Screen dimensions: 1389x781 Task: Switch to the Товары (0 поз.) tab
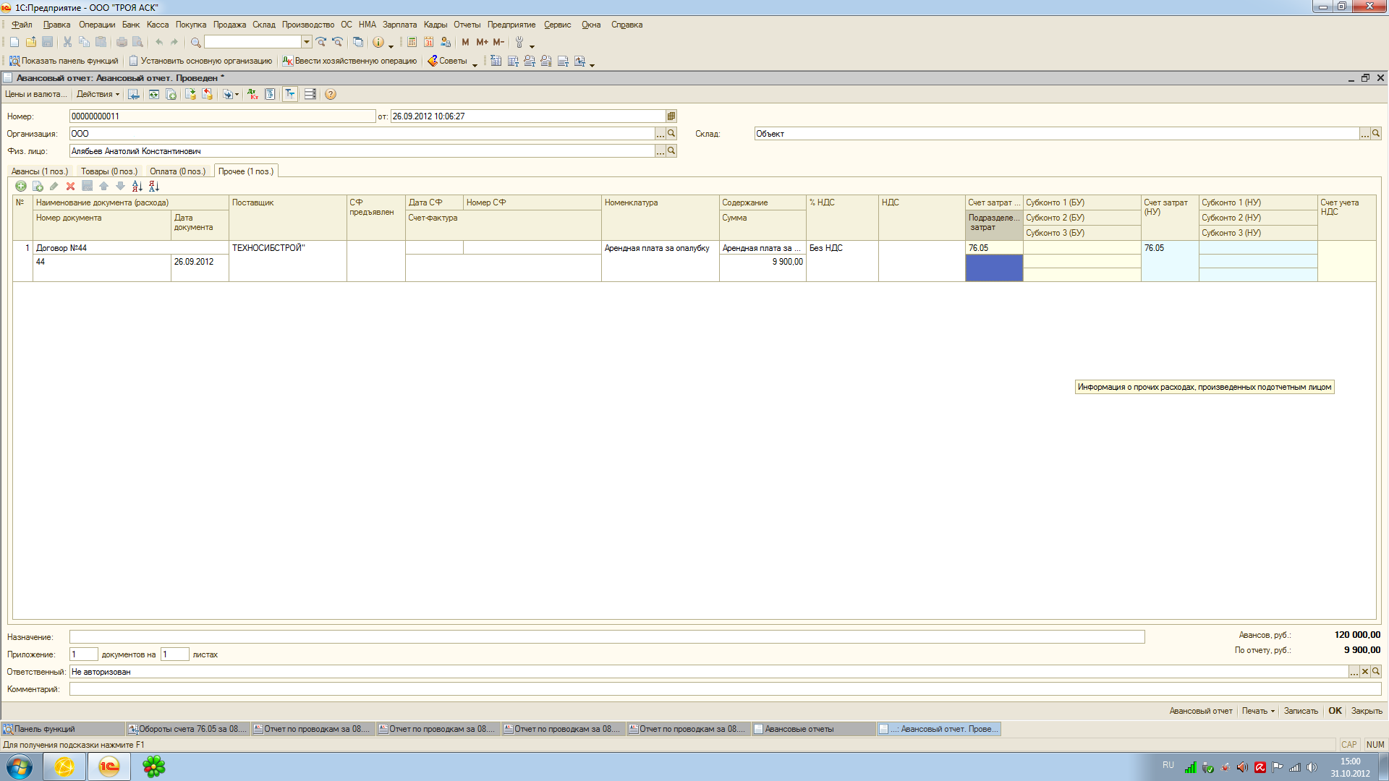tap(109, 171)
